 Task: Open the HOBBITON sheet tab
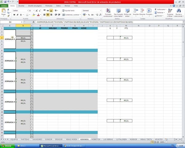[96, 139]
